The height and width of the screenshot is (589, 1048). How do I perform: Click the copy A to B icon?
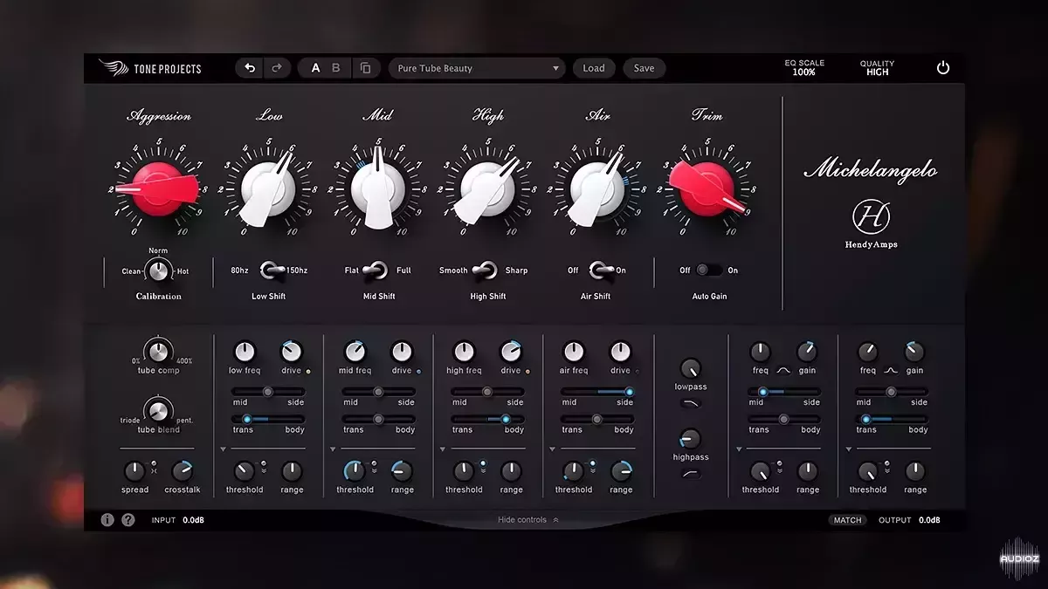[365, 68]
